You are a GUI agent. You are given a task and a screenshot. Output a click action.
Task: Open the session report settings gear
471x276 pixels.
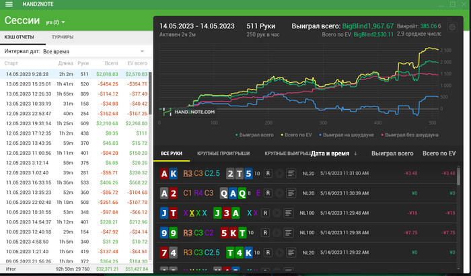point(452,27)
